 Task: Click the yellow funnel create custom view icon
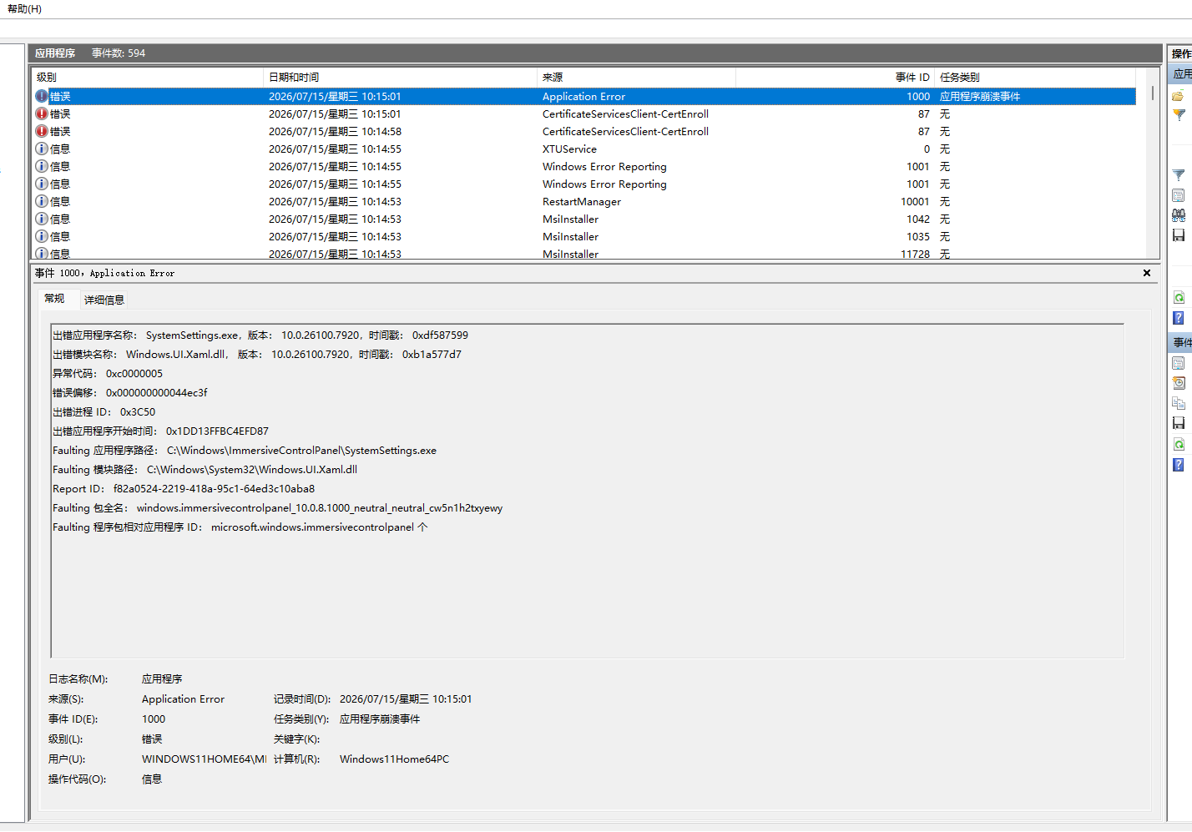tap(1178, 115)
